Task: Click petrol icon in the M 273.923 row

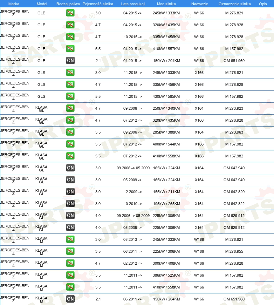Action: coord(70,108)
